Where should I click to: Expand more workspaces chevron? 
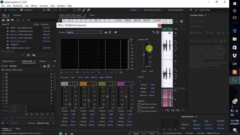191,10
